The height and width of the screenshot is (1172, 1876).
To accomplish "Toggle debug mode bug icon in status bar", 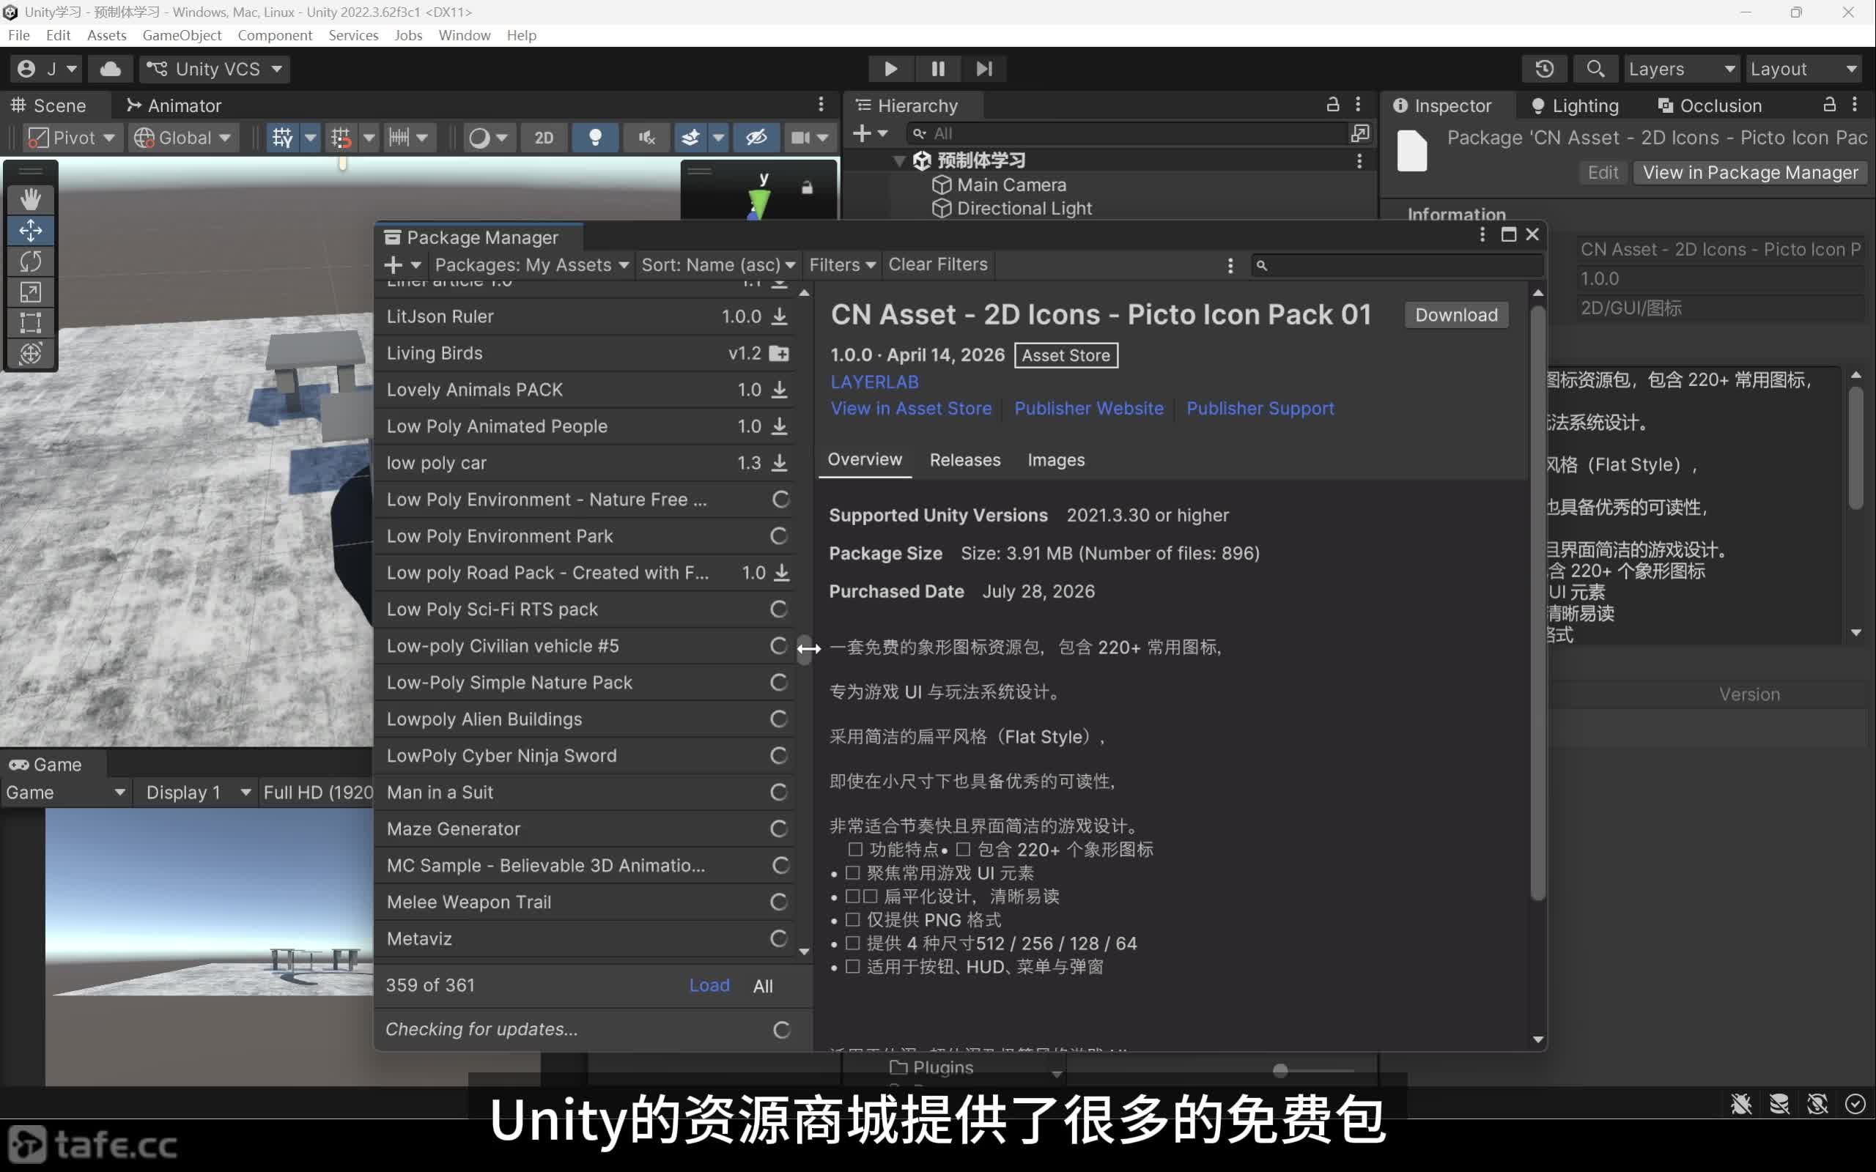I will click(x=1741, y=1104).
